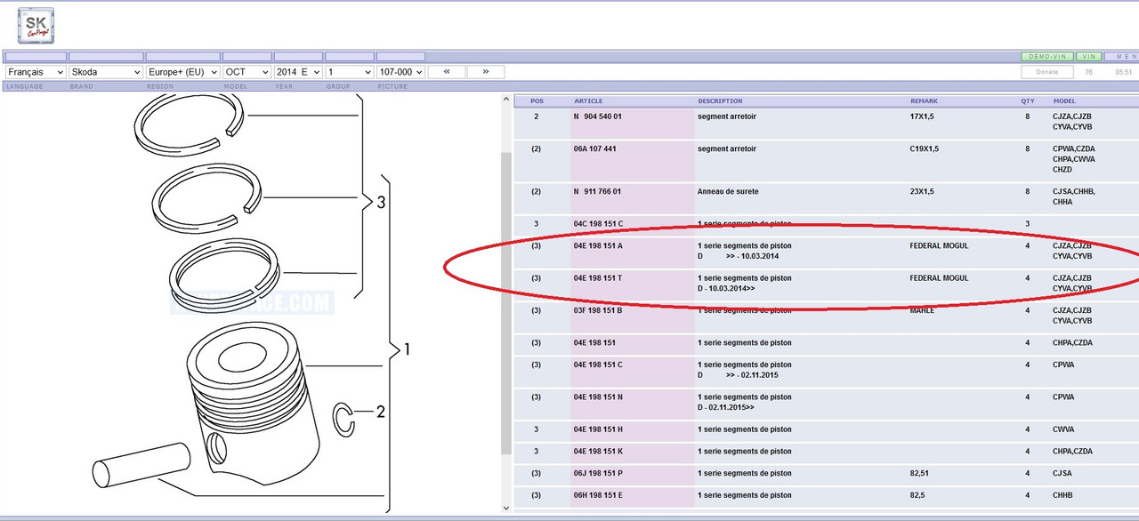Open the Group dropdown showing 1

350,72
